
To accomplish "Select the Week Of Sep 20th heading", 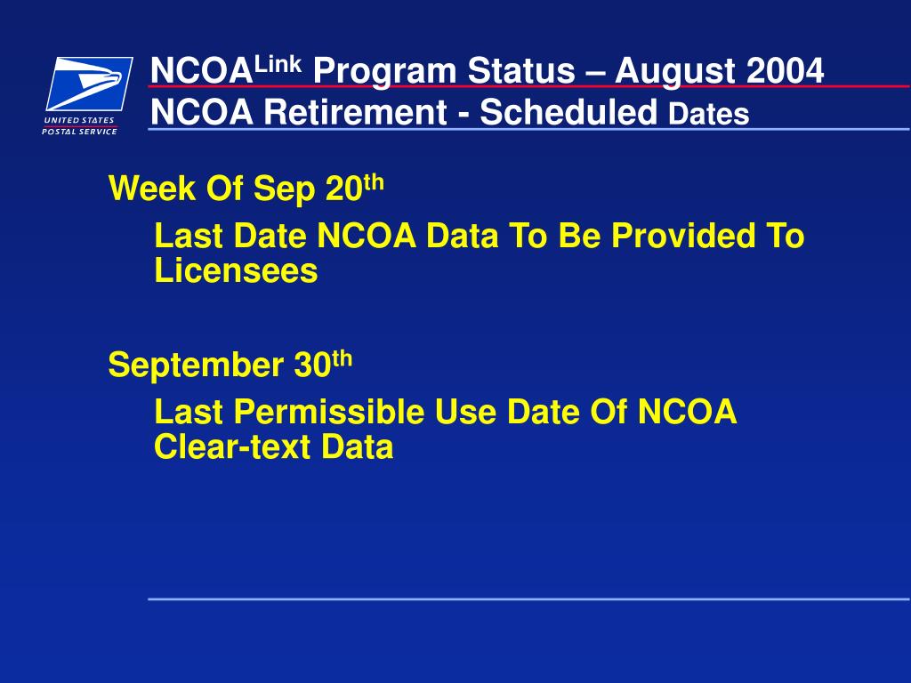I will click(246, 188).
